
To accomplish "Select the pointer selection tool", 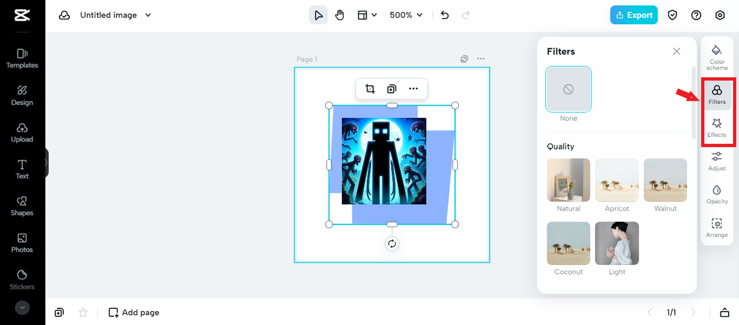I will 318,15.
